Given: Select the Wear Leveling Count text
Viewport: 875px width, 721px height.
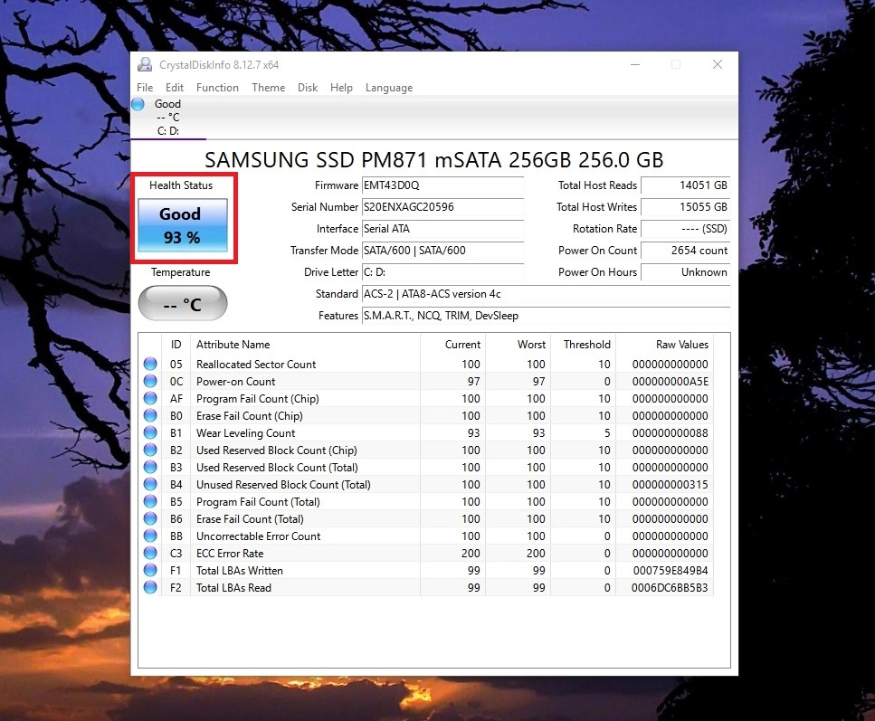Looking at the screenshot, I should 245,433.
